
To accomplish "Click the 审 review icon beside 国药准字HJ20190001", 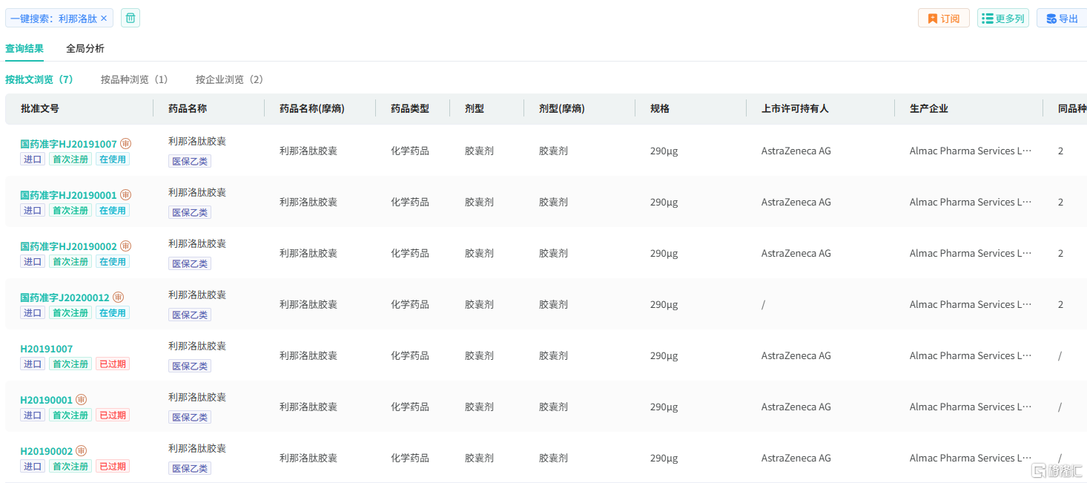I will [126, 195].
